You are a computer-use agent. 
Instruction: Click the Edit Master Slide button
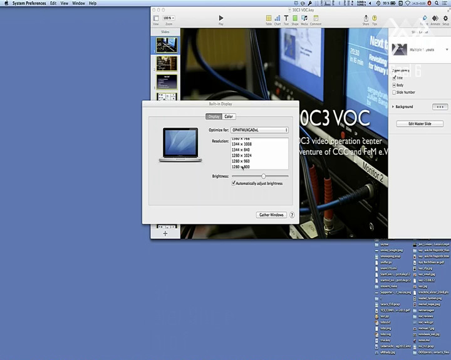(420, 124)
